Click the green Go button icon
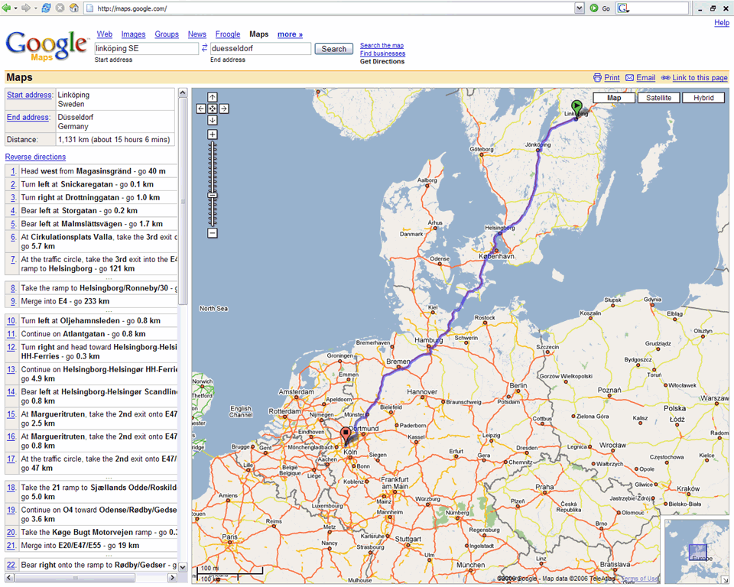Screen dimensions: 734x587 594,8
